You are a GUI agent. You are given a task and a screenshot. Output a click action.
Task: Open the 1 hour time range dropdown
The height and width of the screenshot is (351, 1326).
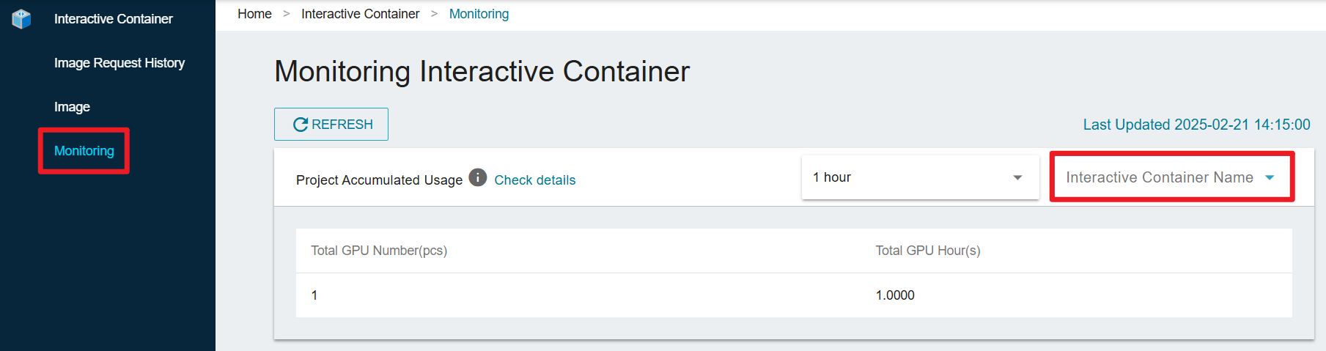921,177
